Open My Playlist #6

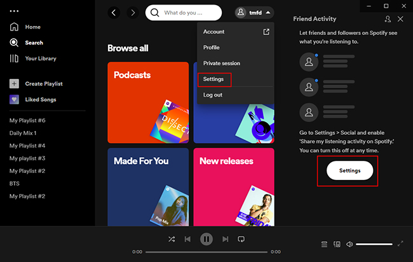[x=27, y=120]
